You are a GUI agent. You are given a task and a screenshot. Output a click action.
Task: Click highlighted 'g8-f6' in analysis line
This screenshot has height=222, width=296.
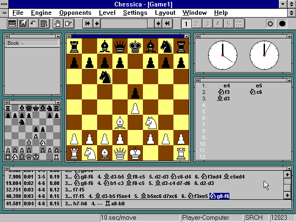(220, 196)
